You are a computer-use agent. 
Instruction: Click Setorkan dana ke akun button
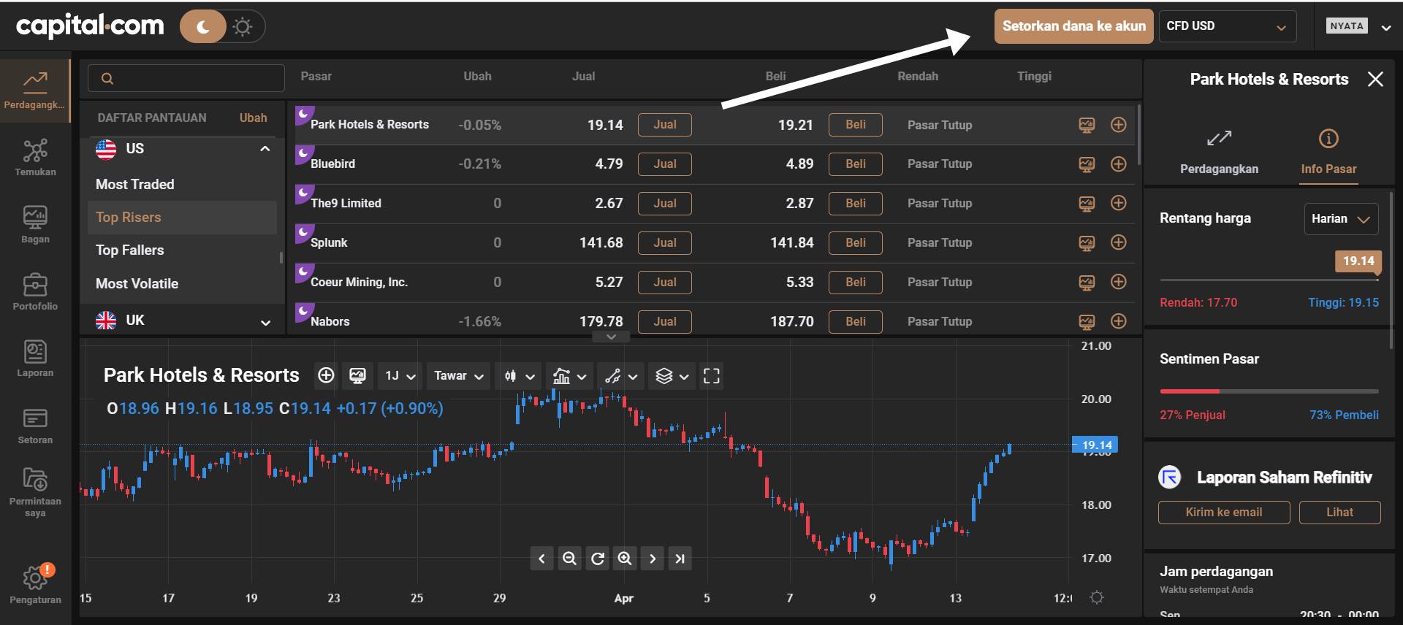click(x=1073, y=26)
